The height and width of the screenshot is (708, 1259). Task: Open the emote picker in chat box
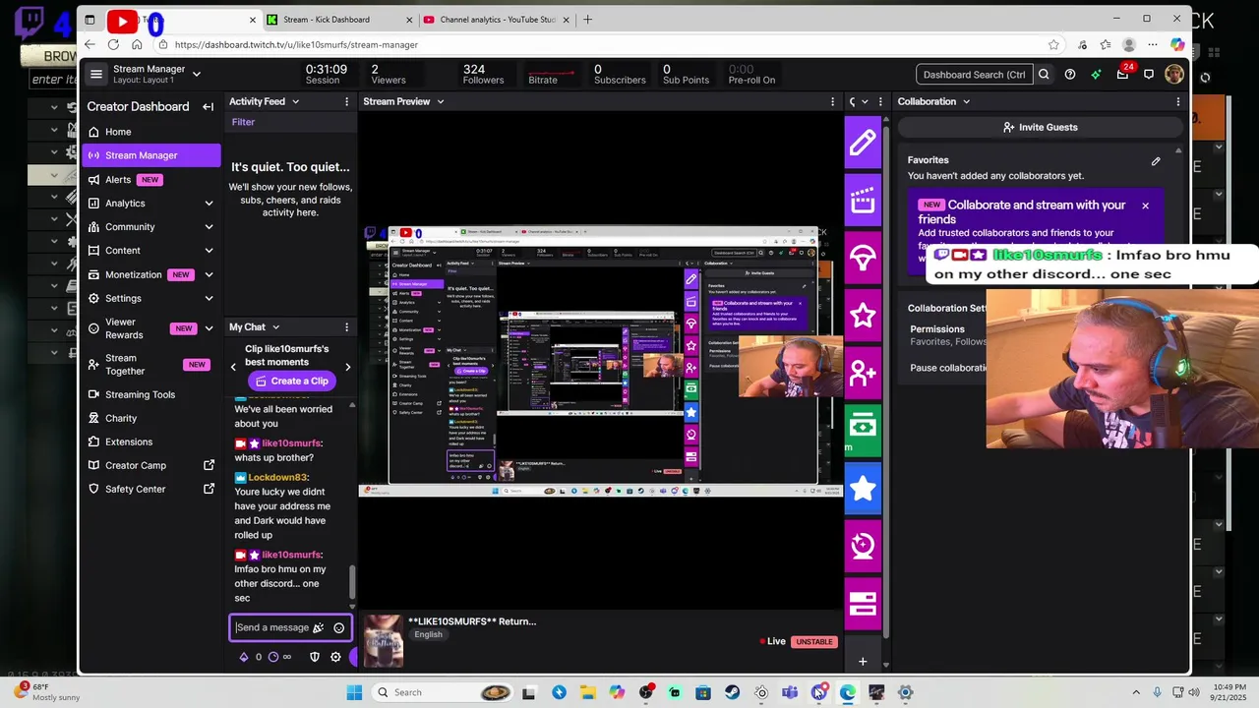pos(338,627)
